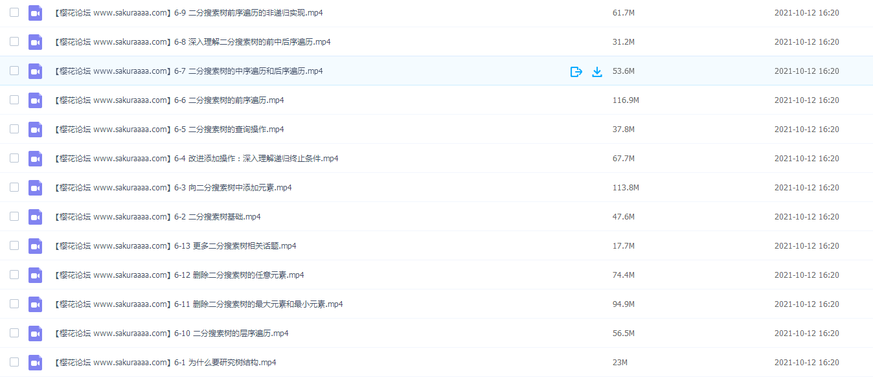
Task: Open file 6-2 二分搜索树基础.mp4
Action: coord(157,217)
